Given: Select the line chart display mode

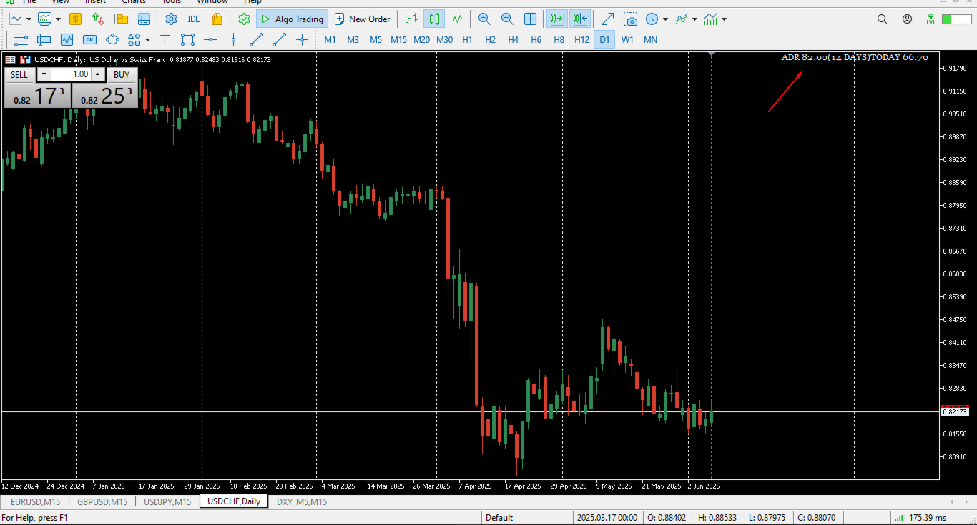Looking at the screenshot, I should tap(456, 19).
